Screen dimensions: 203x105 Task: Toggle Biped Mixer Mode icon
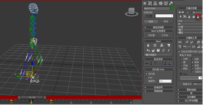pos(169,45)
